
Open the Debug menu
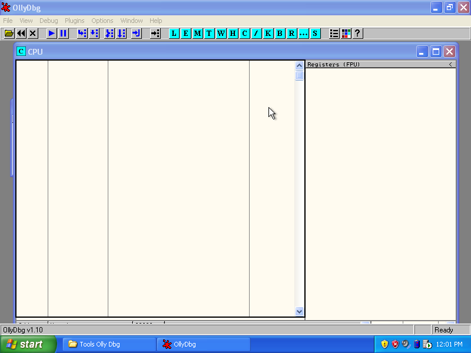(49, 21)
